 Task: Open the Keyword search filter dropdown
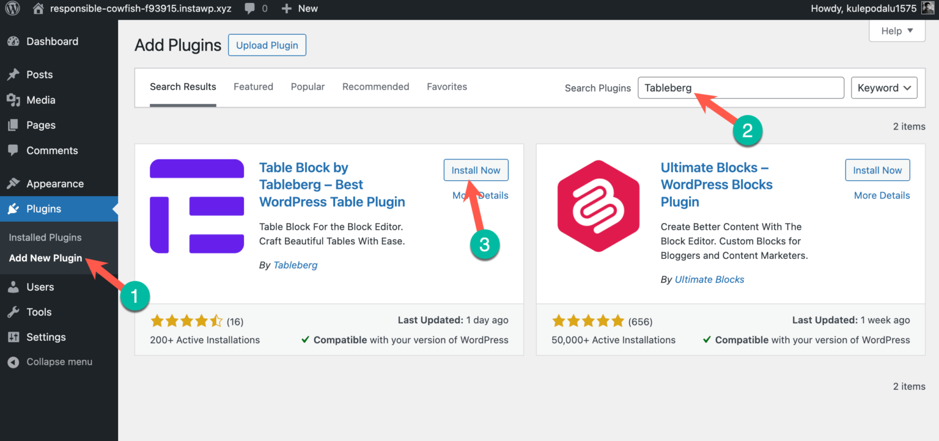[884, 87]
